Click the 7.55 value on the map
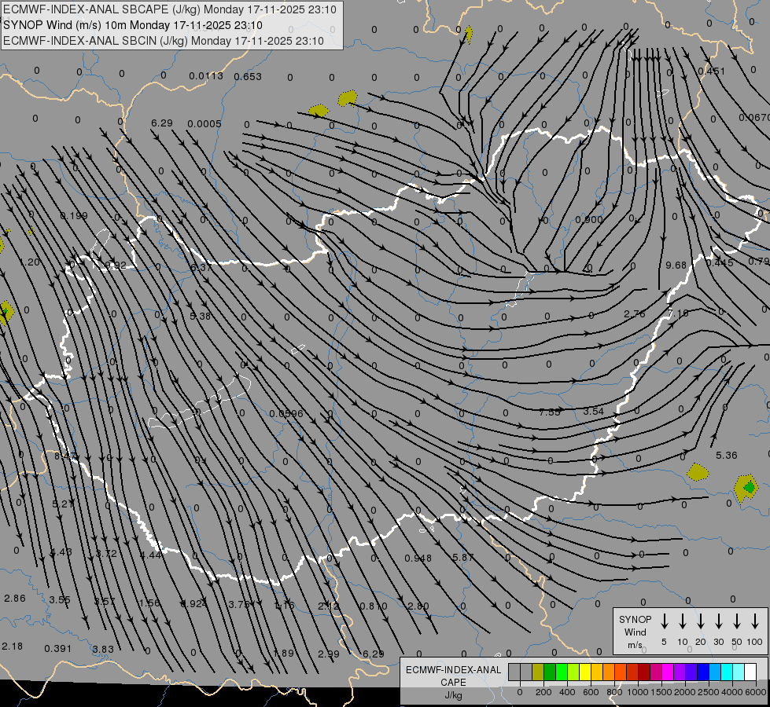The height and width of the screenshot is (707, 770). point(549,412)
